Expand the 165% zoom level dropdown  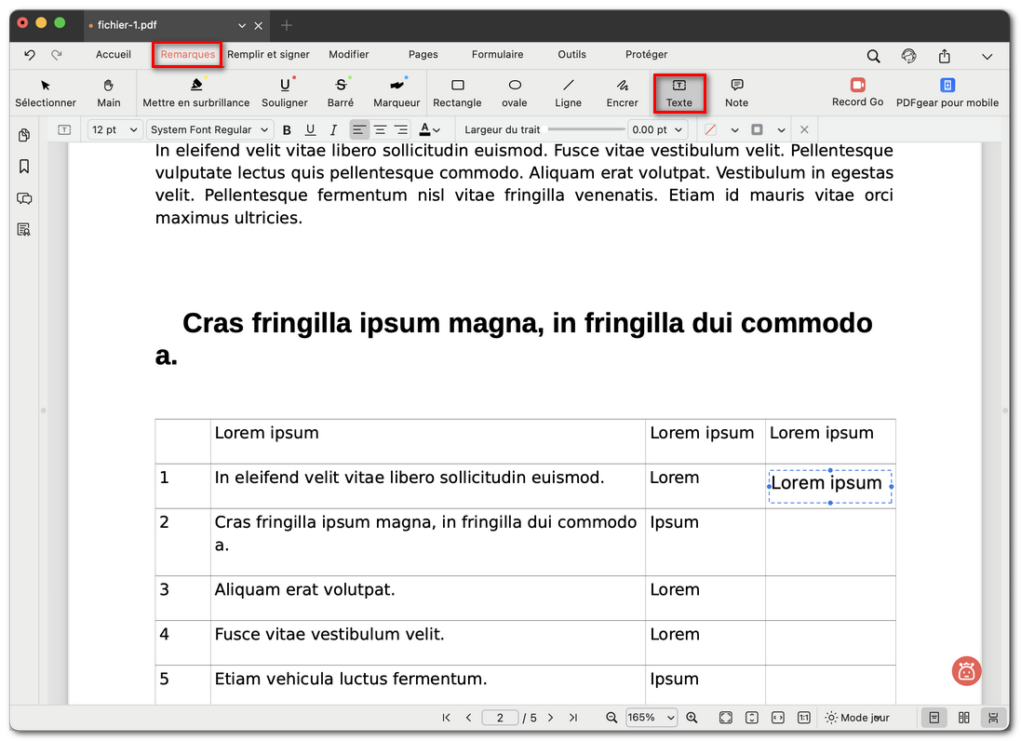(x=652, y=718)
